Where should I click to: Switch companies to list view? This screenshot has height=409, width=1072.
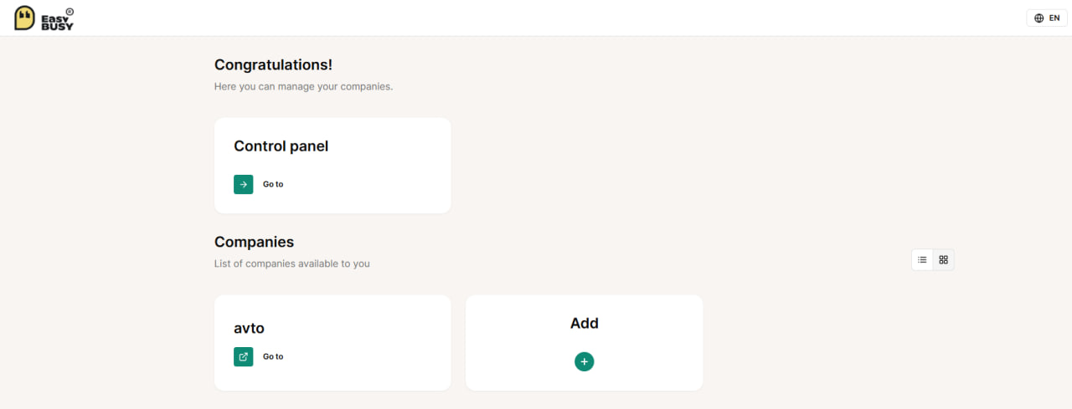[x=922, y=260]
